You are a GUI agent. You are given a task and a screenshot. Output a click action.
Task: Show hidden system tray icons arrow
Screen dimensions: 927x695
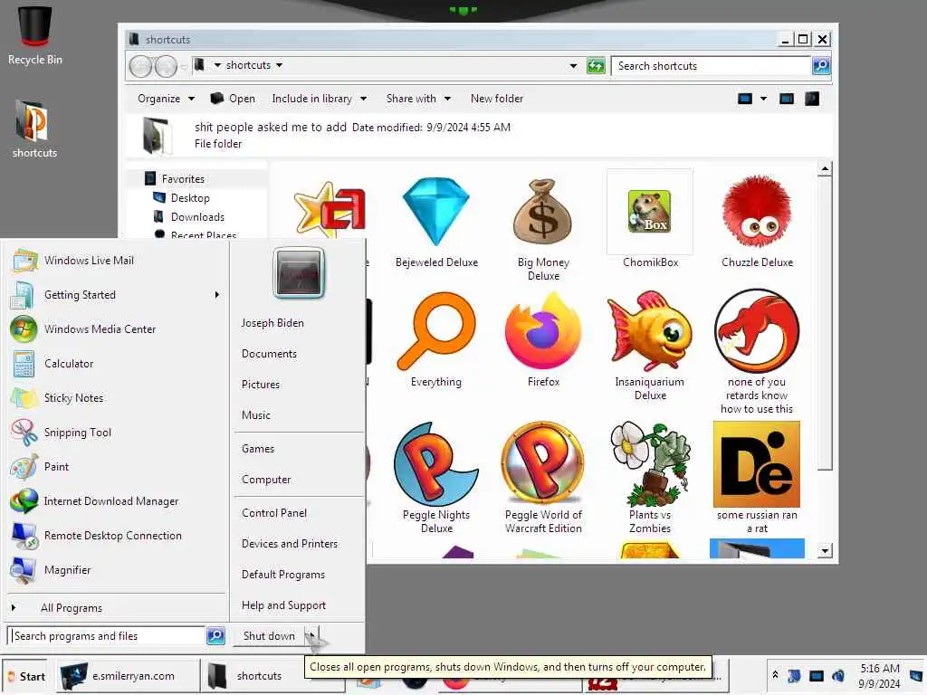tap(775, 675)
